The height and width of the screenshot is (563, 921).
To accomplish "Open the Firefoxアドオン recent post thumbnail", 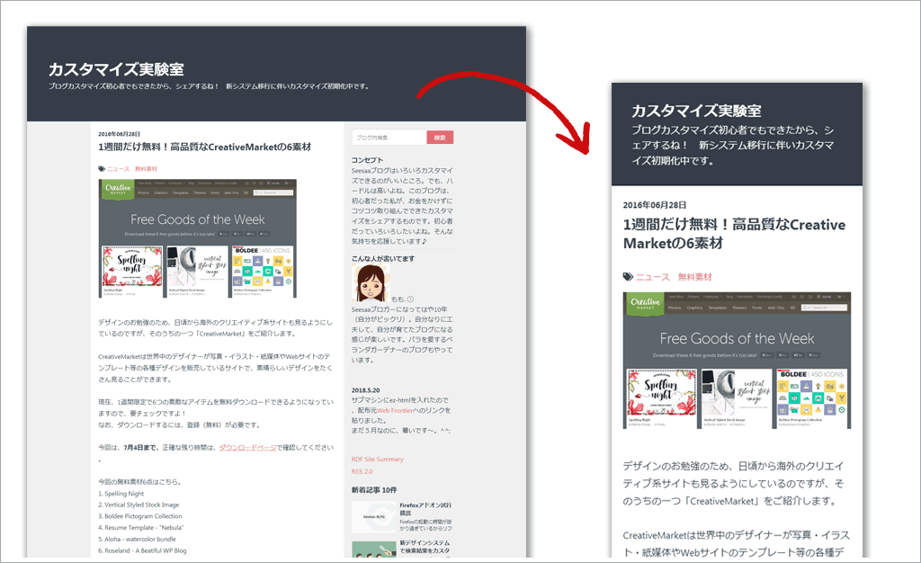I will 373,517.
